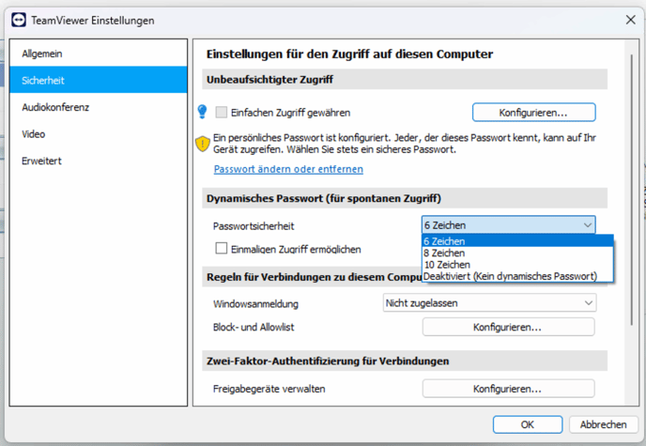The height and width of the screenshot is (446, 646).
Task: Enable 'Einfachen Zugriff gewähren' checkbox
Action: tap(222, 113)
